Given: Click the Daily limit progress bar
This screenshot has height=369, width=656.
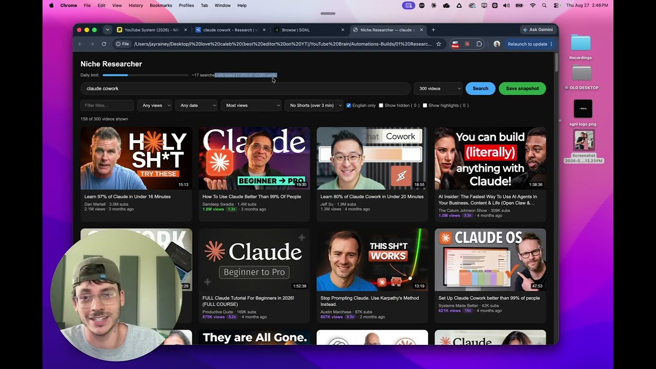Looking at the screenshot, I should [x=146, y=75].
